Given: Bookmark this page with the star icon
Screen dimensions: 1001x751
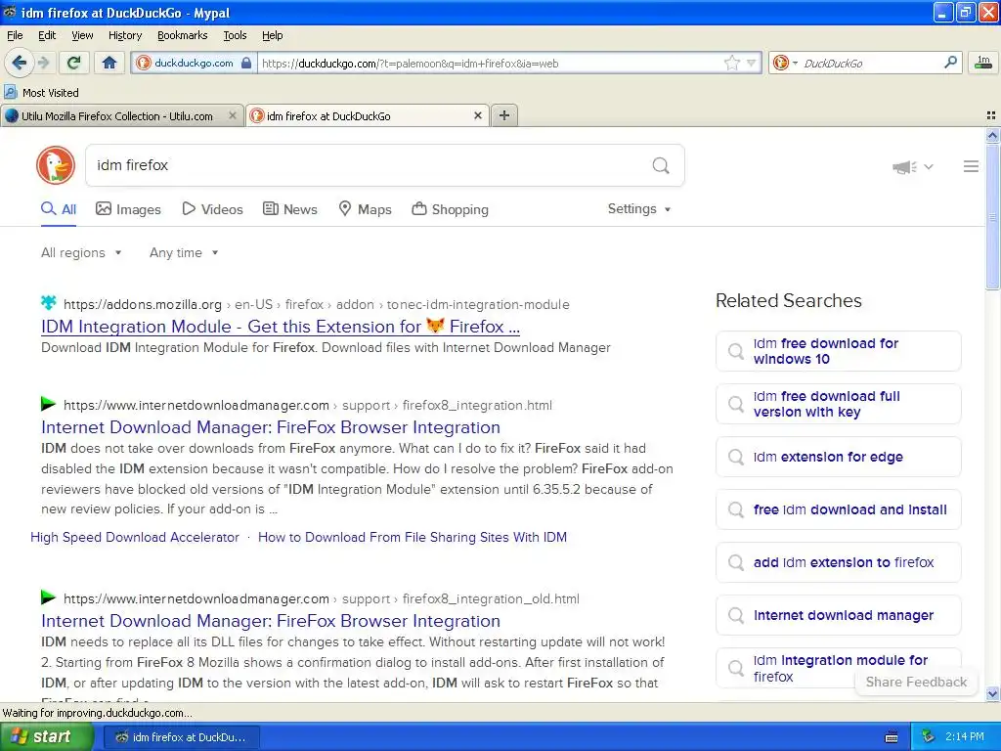Looking at the screenshot, I should [x=731, y=63].
